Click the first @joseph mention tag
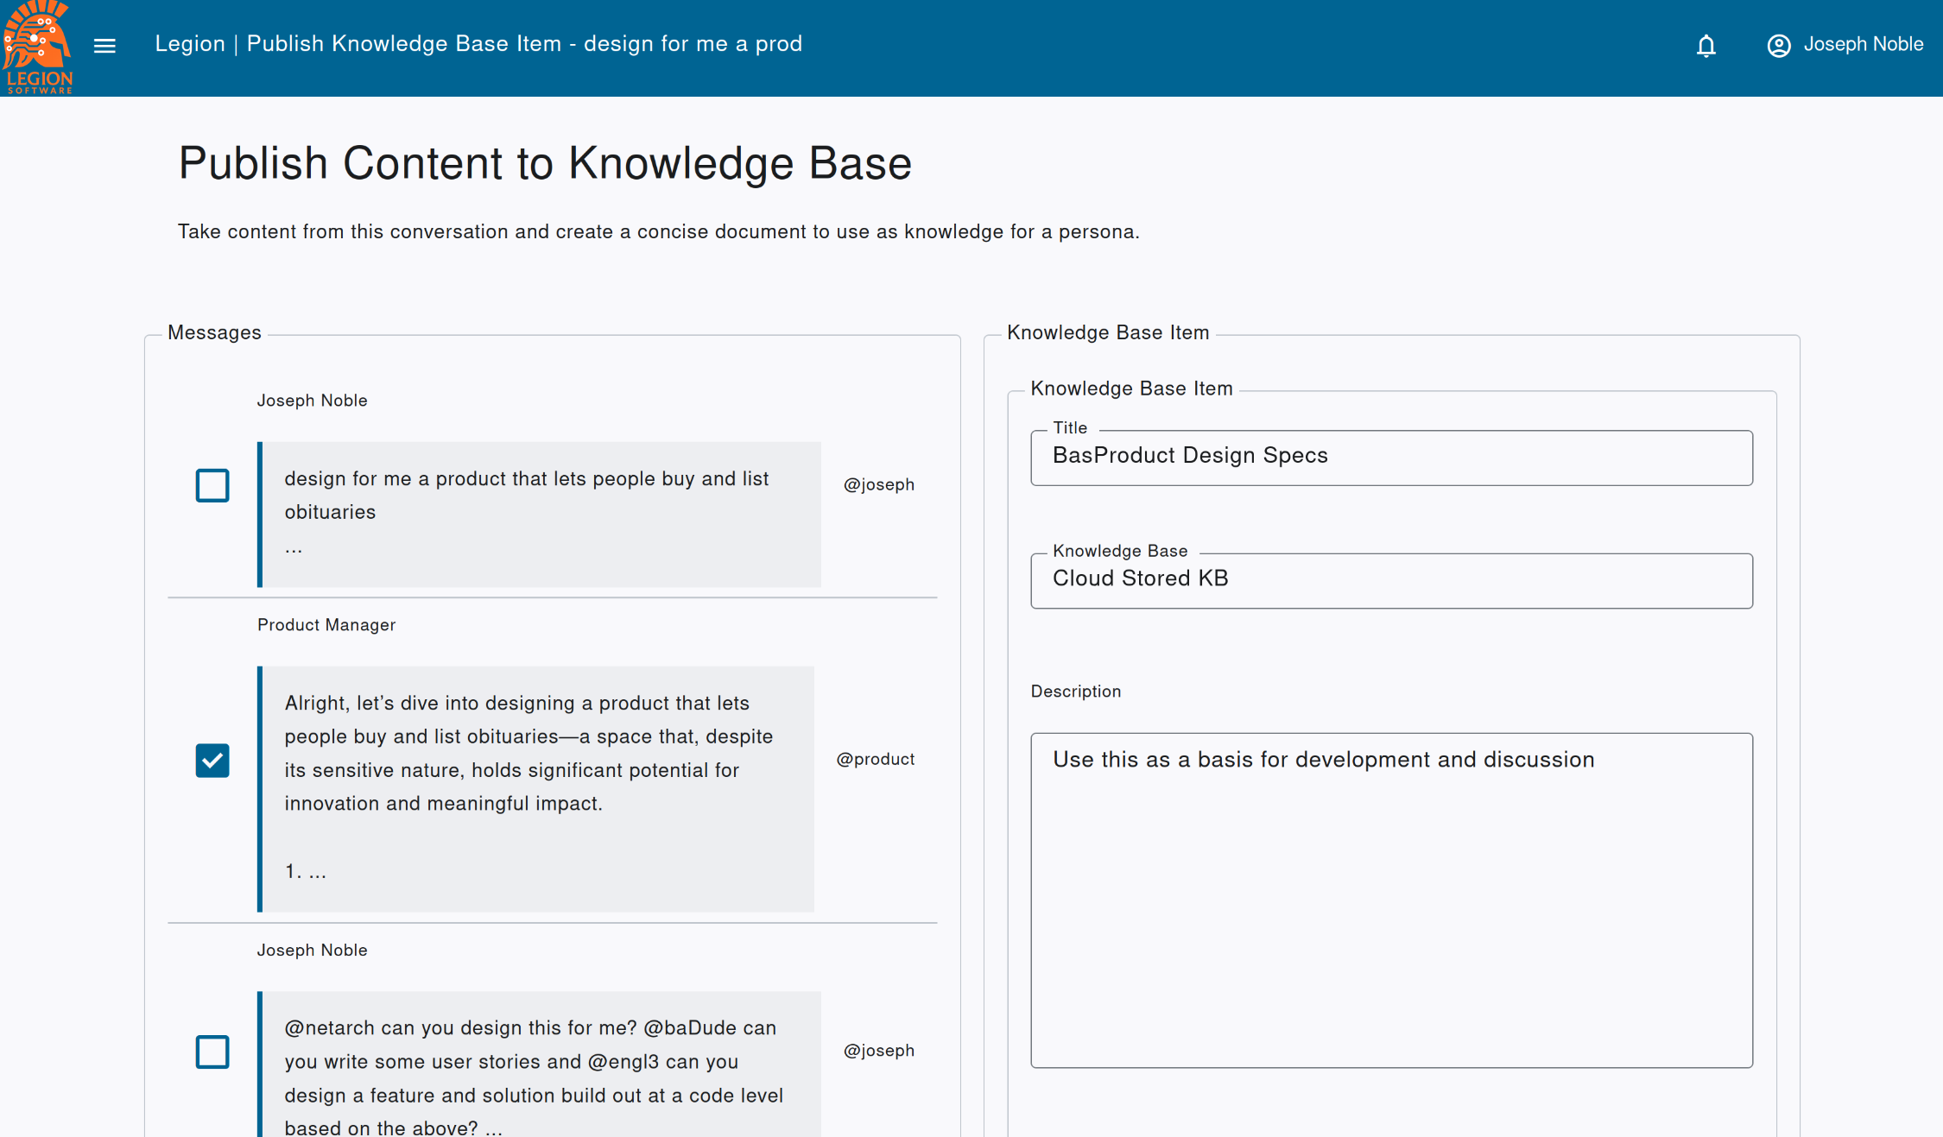1943x1137 pixels. (x=878, y=485)
